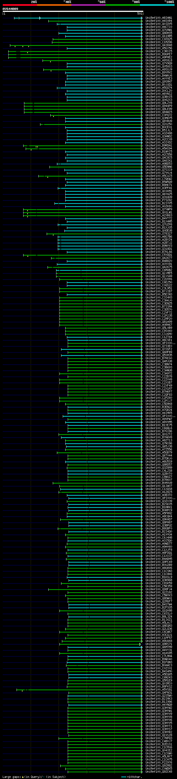
Task: Select hit UniRef100_A9PHE2
Action: (x=159, y=57)
